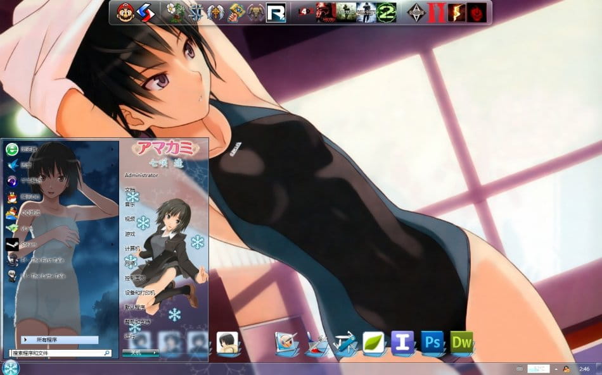Launch the green number 2 game icon
602x375 pixels.
pos(386,13)
